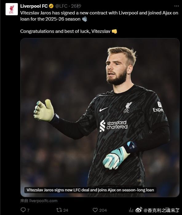The width and height of the screenshot is (182, 215).
Task: Click the @LFC handle
Action: tap(61, 6)
